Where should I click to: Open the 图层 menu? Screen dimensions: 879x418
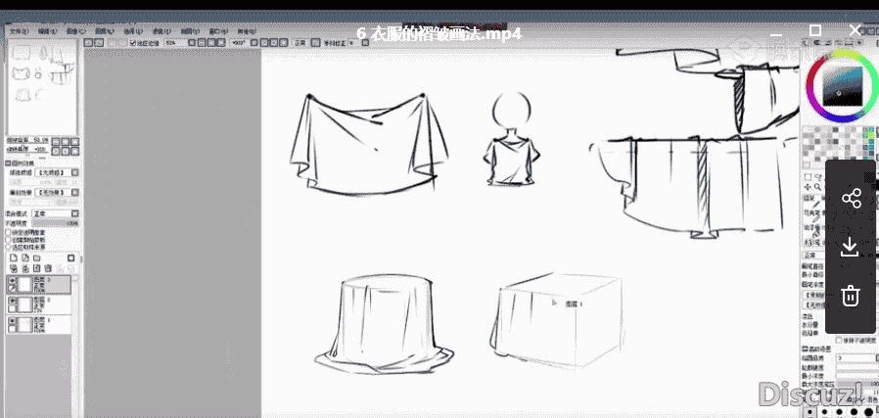click(105, 31)
